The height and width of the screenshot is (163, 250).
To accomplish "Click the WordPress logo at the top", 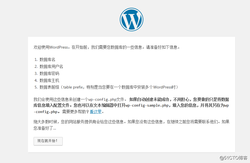I will pyautogui.click(x=131, y=19).
